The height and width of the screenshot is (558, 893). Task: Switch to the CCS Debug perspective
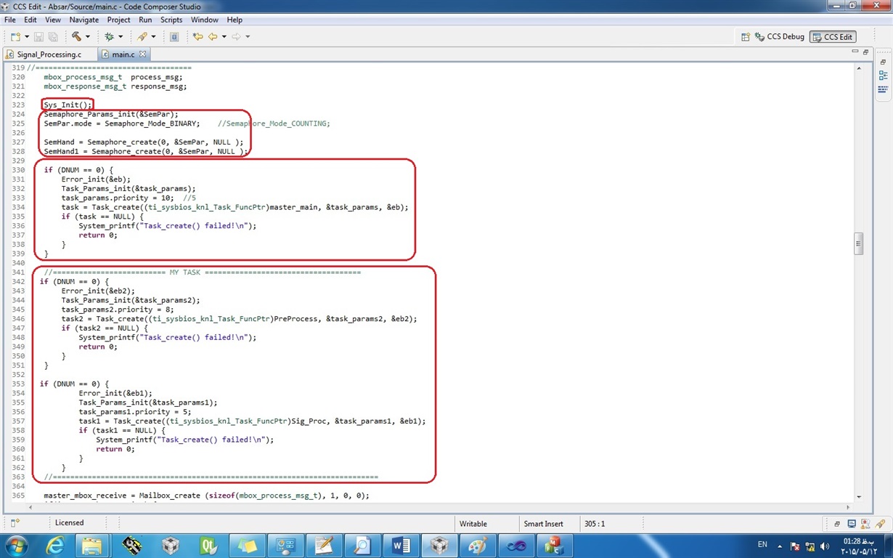[x=780, y=37]
